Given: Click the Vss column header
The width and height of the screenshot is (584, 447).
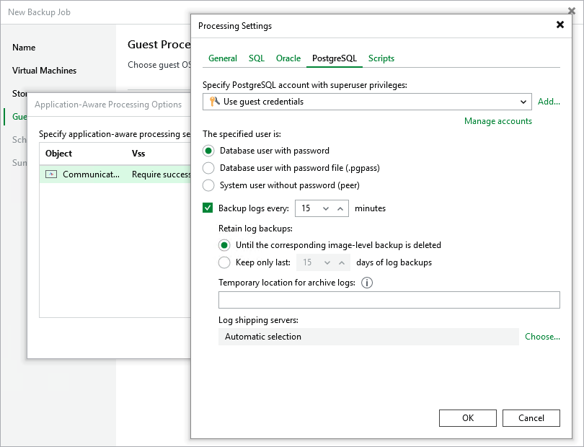Looking at the screenshot, I should 138,154.
